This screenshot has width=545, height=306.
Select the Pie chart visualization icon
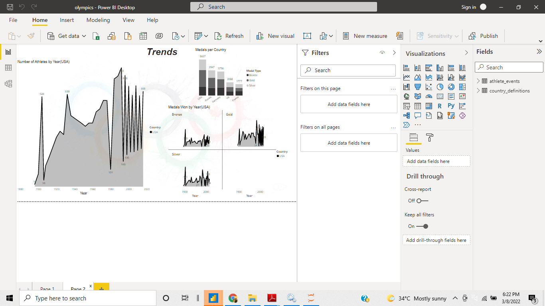tap(440, 87)
